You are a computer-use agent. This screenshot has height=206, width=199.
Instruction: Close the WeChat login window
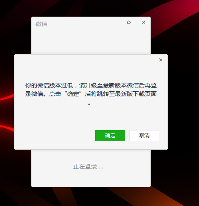point(143,22)
